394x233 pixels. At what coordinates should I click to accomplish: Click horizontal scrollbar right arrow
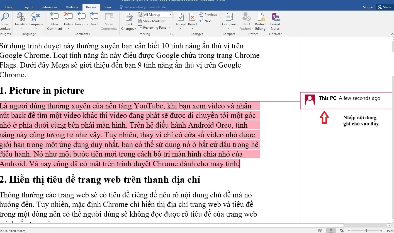point(389,225)
